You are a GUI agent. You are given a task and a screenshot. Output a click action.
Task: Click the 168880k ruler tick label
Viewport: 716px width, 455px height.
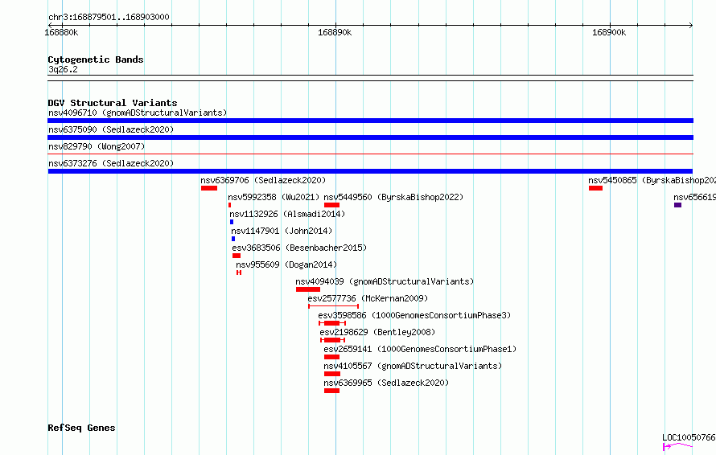[61, 32]
